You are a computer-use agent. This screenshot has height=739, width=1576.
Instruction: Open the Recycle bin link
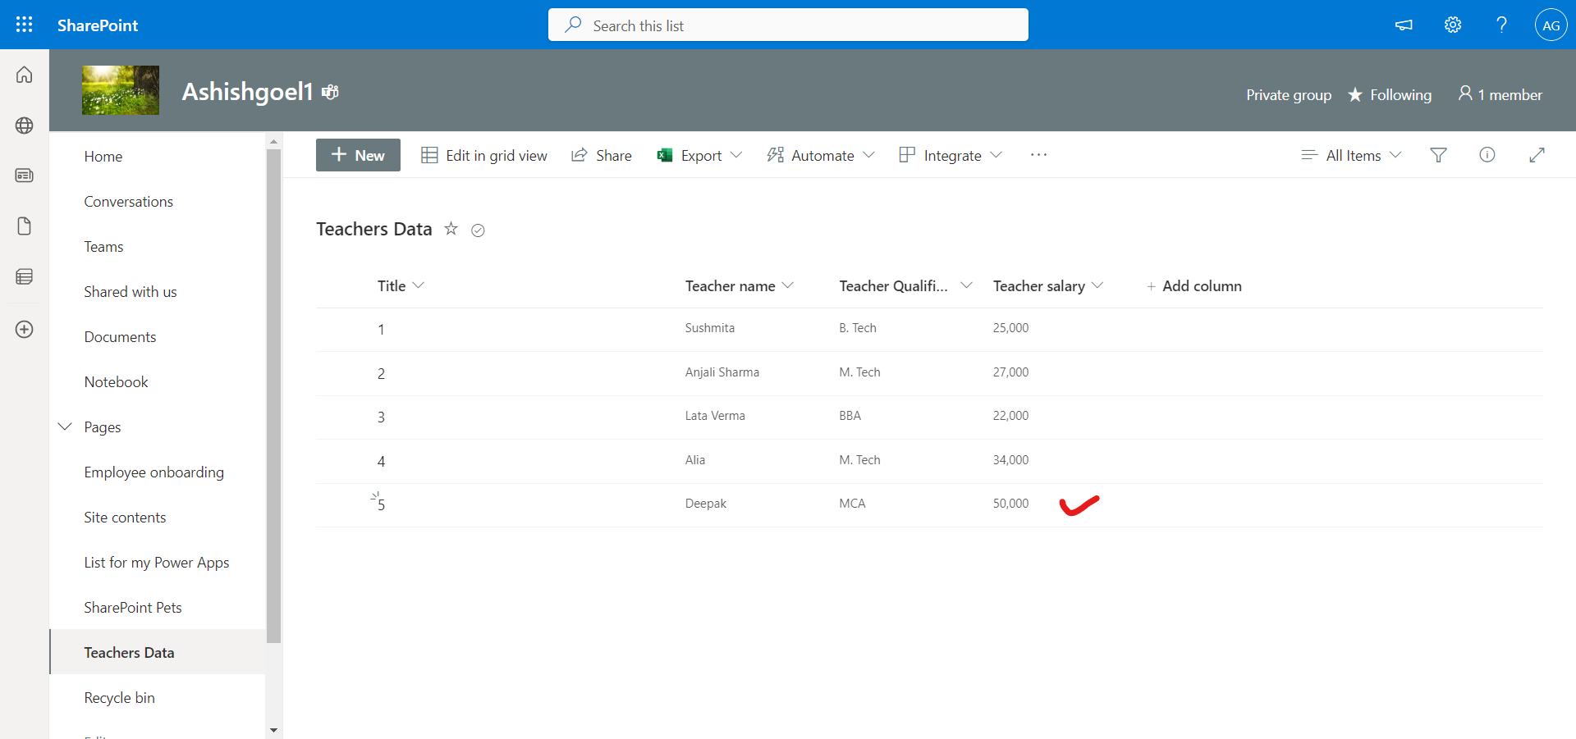click(119, 697)
